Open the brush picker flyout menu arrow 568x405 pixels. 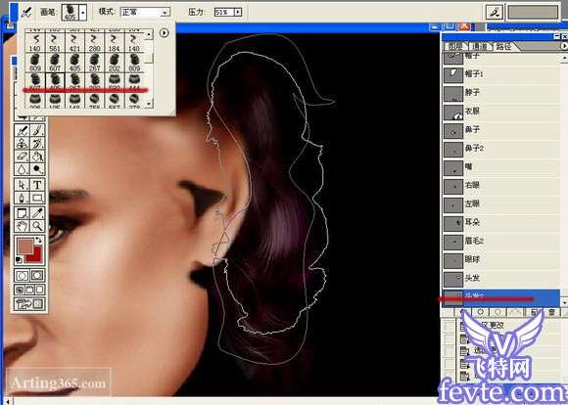pos(165,33)
